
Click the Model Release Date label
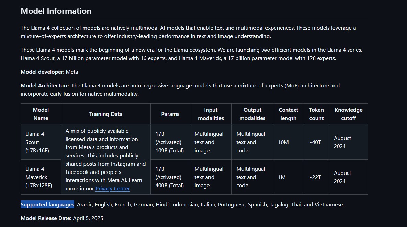(46, 218)
